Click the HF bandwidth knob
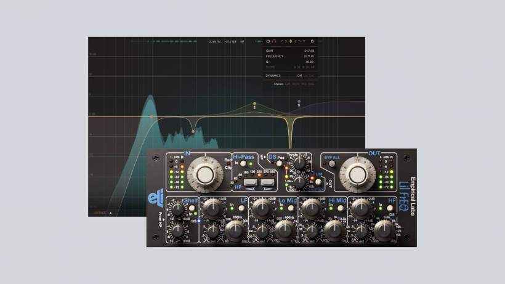This screenshot has width=505, height=284. [x=362, y=232]
